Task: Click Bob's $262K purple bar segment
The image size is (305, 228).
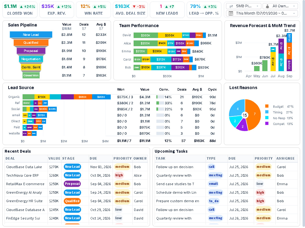Action: 180,67
